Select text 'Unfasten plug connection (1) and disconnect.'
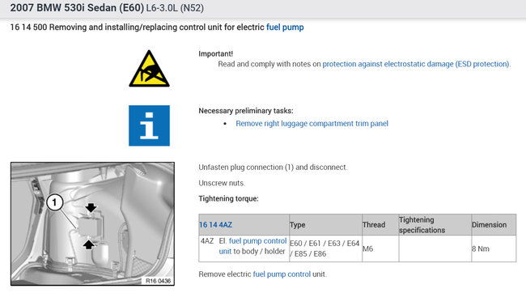The image size is (526, 293). [x=273, y=168]
